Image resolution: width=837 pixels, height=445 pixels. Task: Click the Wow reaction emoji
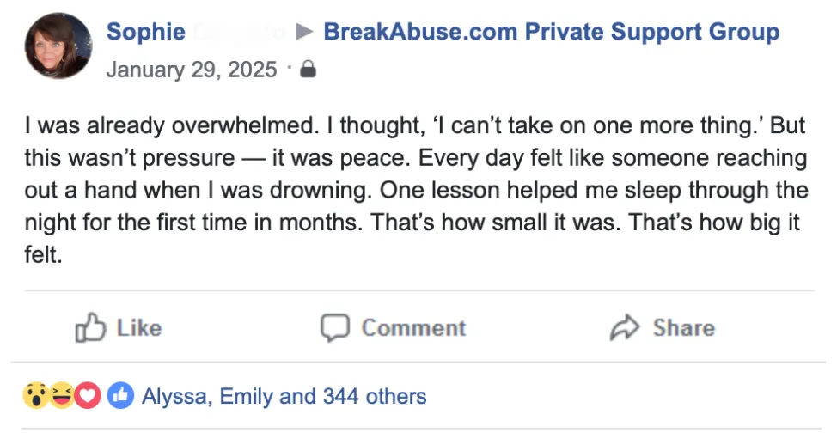(36, 396)
